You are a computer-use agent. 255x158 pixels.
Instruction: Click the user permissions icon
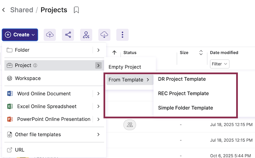point(86,35)
